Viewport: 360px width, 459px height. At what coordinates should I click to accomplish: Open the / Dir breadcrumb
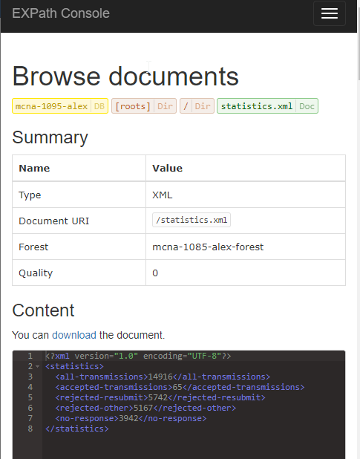point(197,106)
